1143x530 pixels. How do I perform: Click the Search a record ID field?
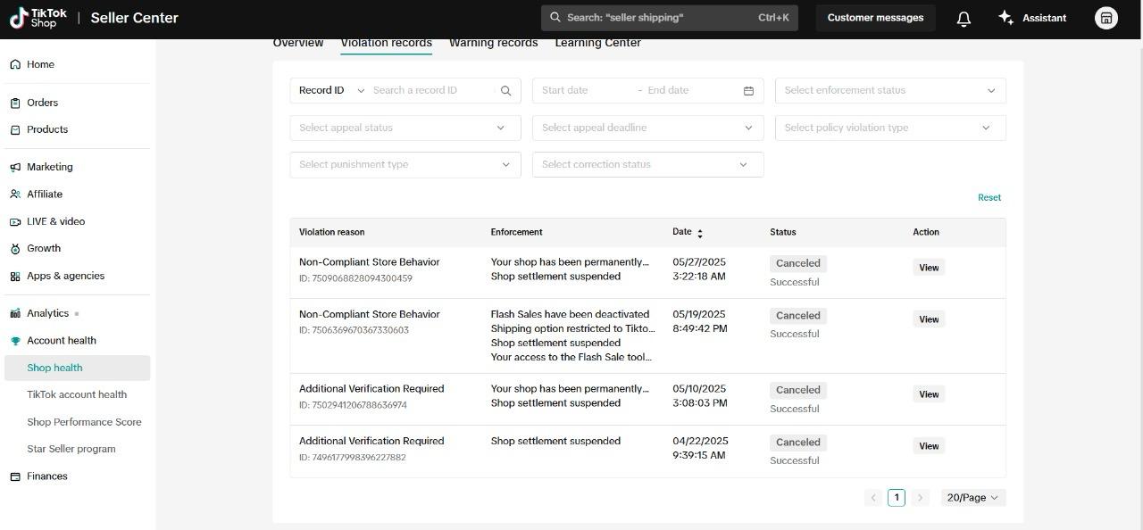click(x=432, y=90)
